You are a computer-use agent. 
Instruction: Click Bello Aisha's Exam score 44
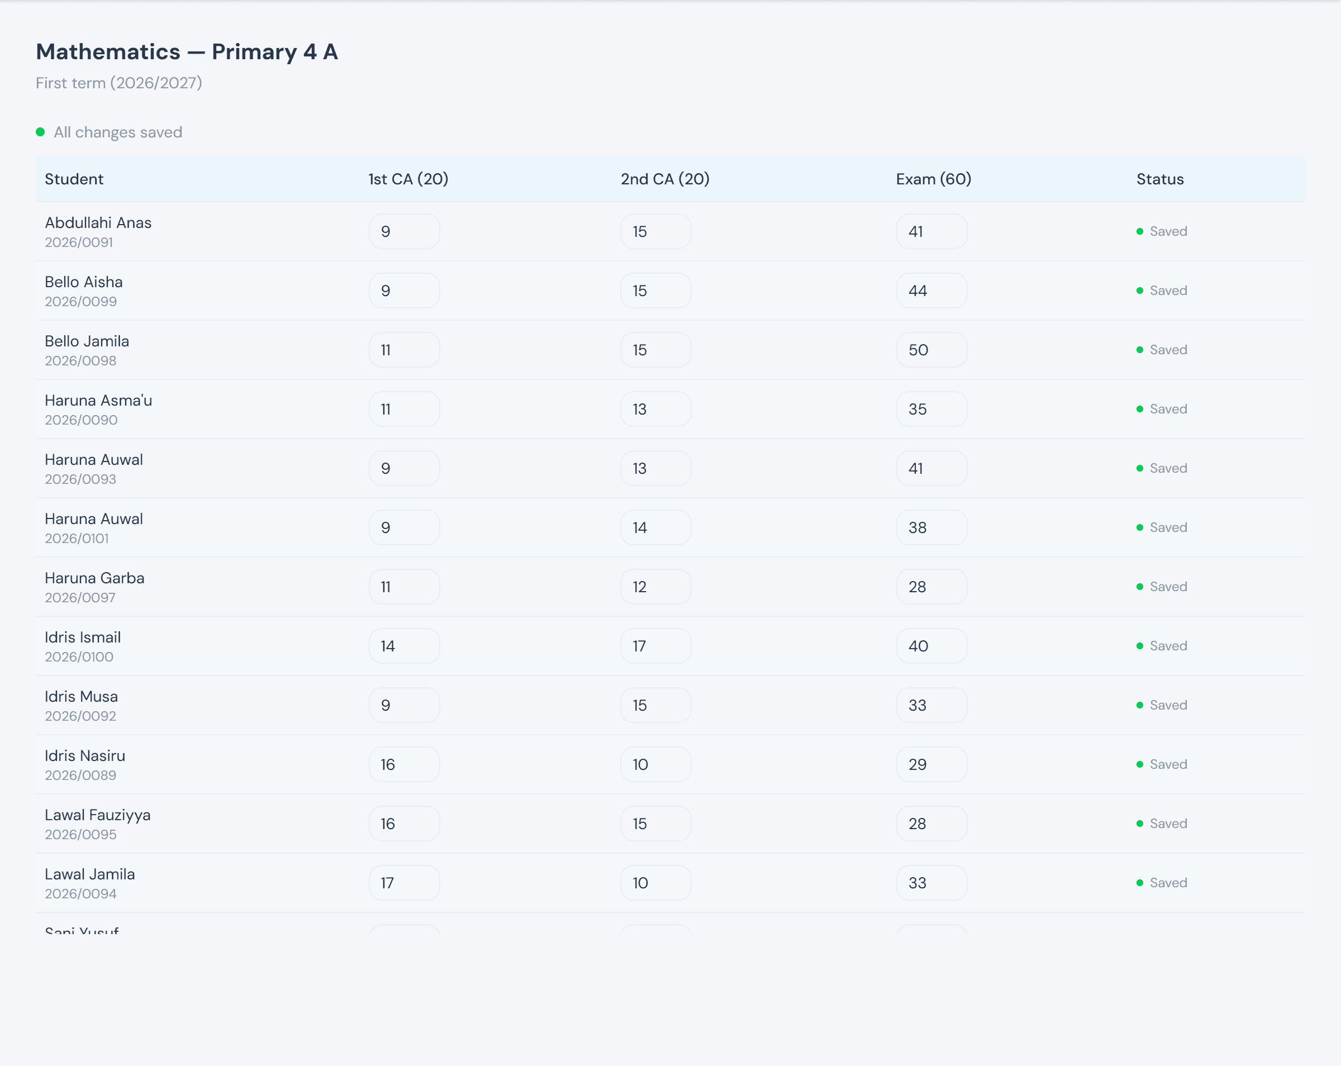932,291
